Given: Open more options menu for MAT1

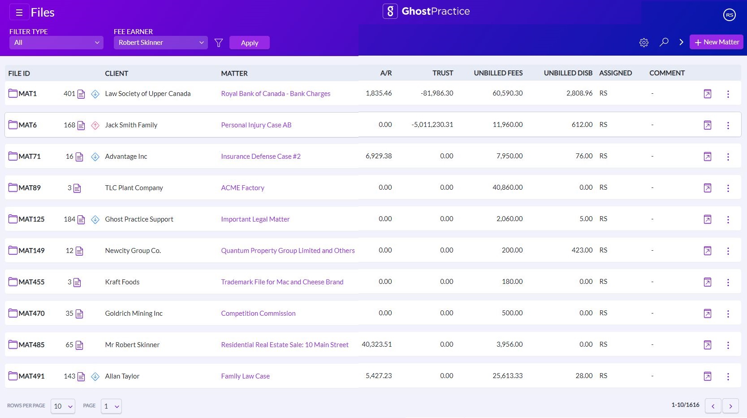Looking at the screenshot, I should (x=728, y=94).
